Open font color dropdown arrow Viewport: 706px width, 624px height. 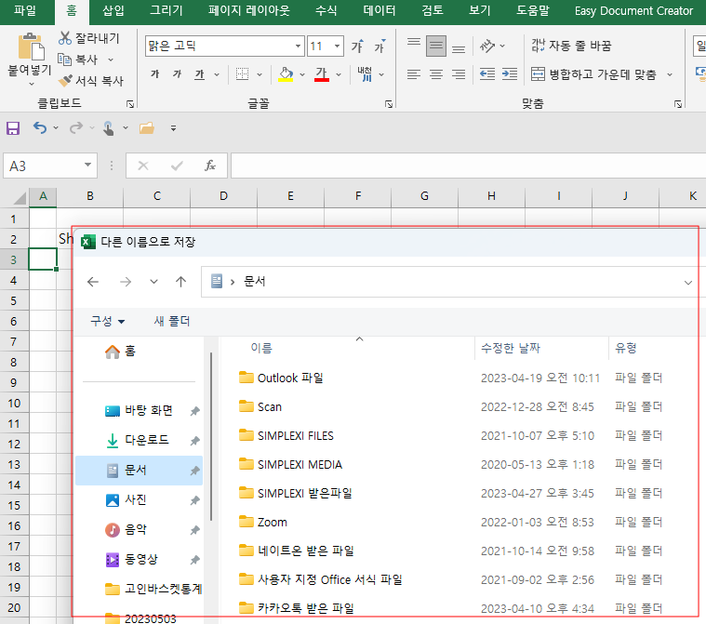pyautogui.click(x=339, y=74)
